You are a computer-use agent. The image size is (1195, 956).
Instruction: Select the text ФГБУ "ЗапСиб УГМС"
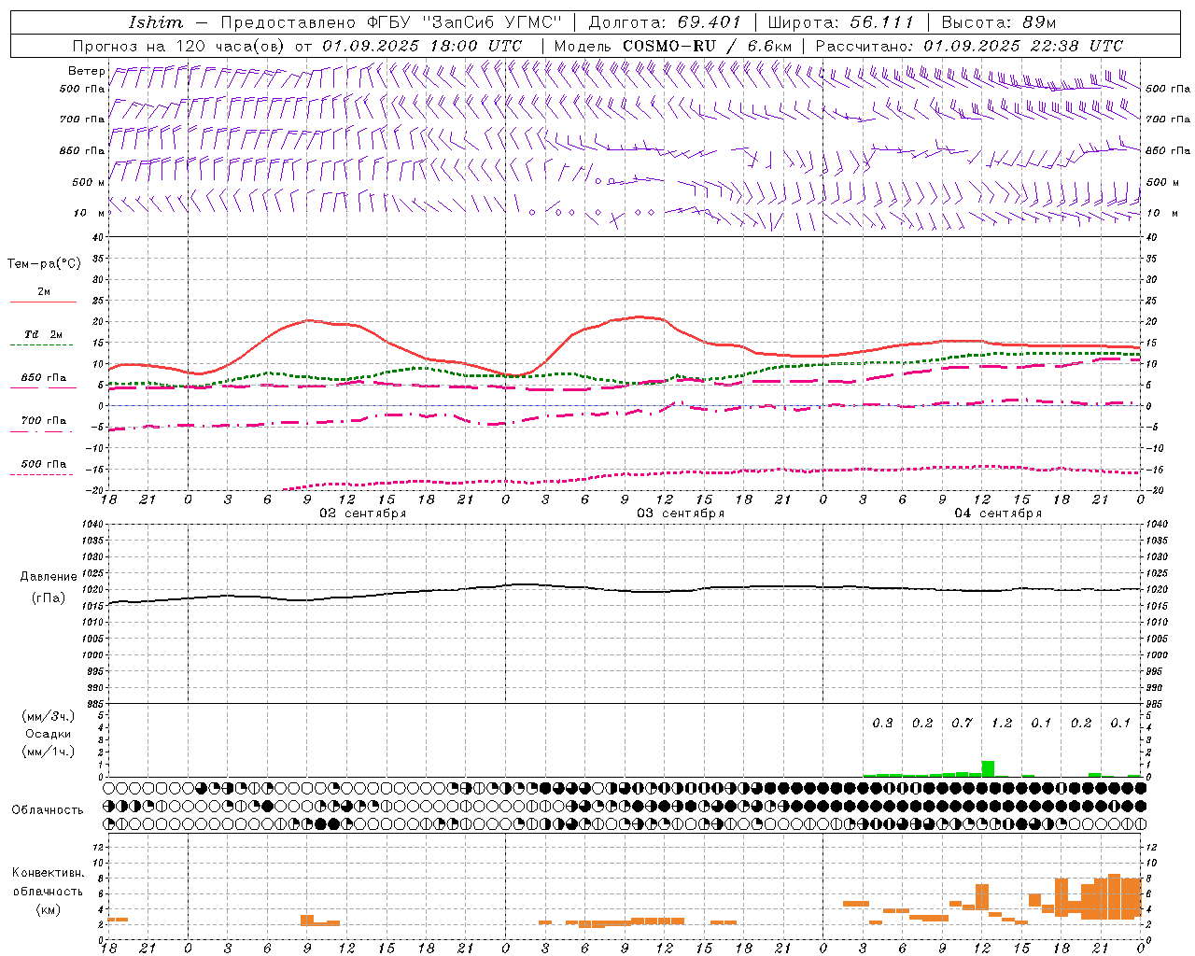466,22
